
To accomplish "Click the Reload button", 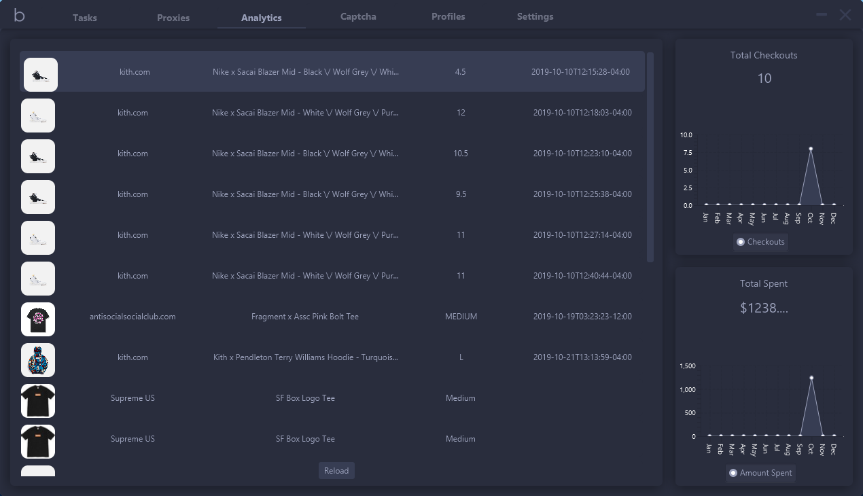I will (x=336, y=471).
